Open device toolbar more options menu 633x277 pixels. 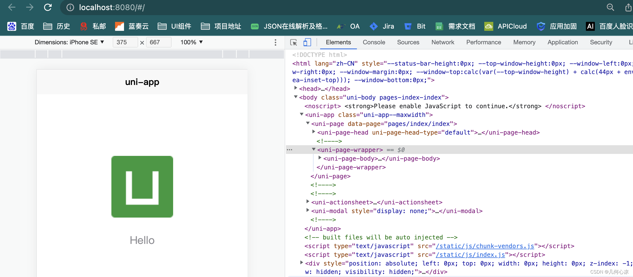[276, 42]
